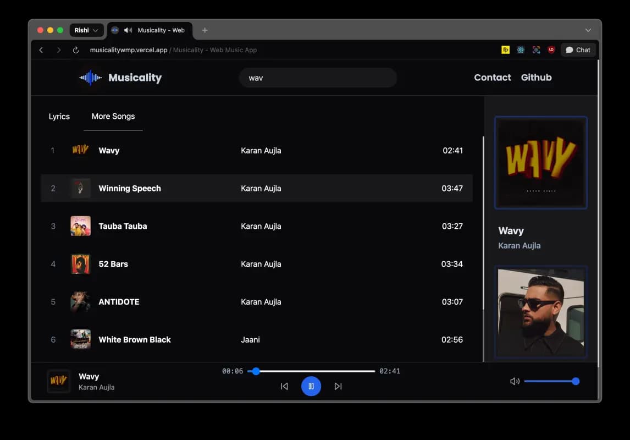Click the 03:47 duration for Winning Speech
The height and width of the screenshot is (440, 630).
click(x=452, y=188)
